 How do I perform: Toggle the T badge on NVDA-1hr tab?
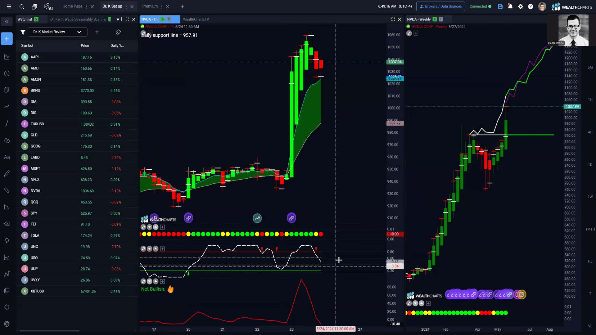pos(169,19)
